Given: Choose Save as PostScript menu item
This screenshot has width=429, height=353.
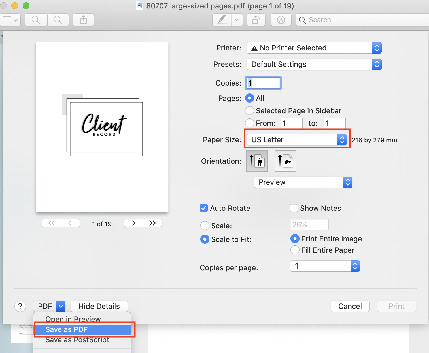Looking at the screenshot, I should (x=77, y=340).
